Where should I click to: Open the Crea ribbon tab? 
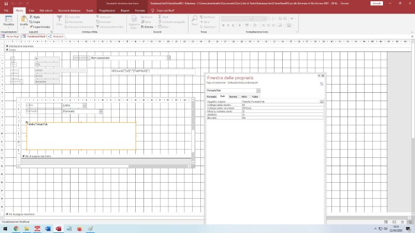coord(31,11)
